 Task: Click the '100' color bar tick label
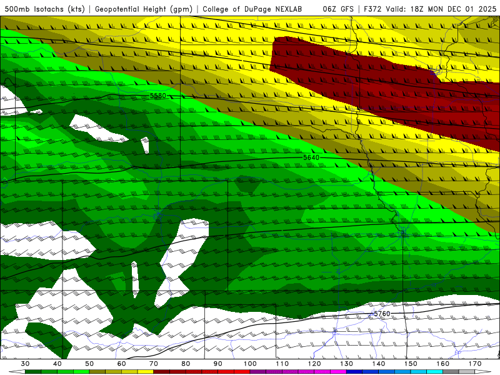coord(250,364)
